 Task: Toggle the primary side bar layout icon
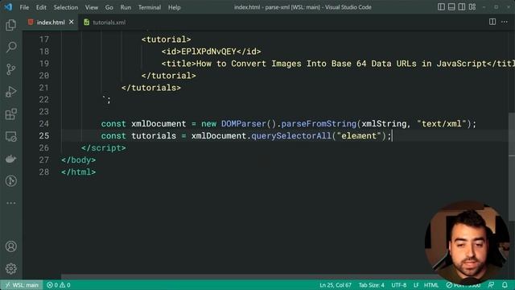click(x=441, y=7)
